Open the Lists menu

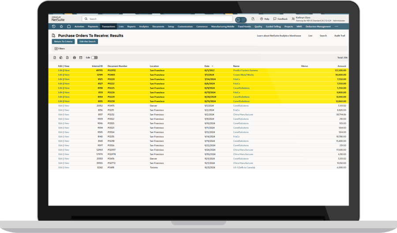(x=121, y=26)
